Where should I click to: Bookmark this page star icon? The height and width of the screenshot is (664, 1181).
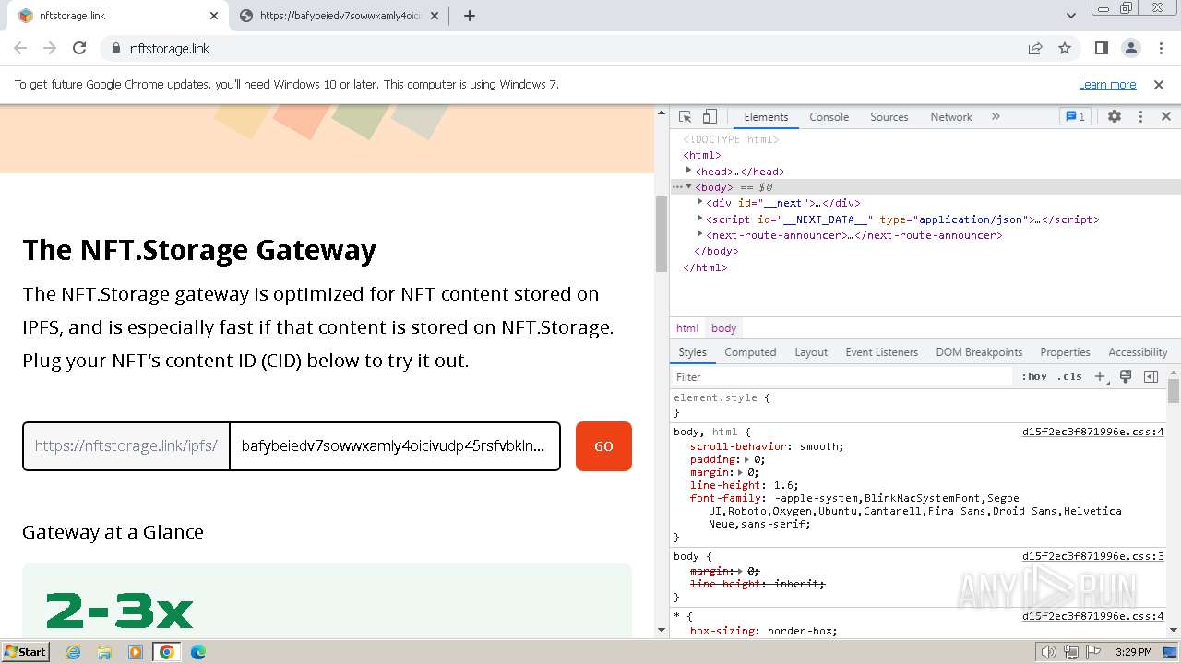(1065, 49)
